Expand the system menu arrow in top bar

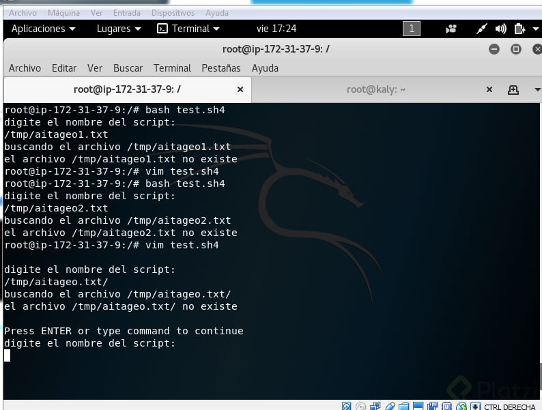point(536,29)
